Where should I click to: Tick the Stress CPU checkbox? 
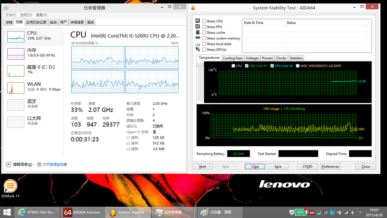point(204,21)
